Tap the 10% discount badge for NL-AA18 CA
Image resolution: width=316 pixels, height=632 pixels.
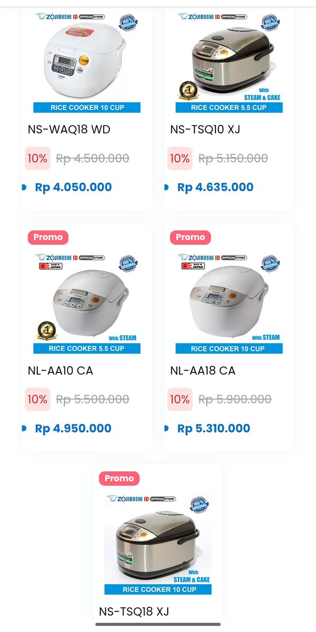[x=180, y=400]
